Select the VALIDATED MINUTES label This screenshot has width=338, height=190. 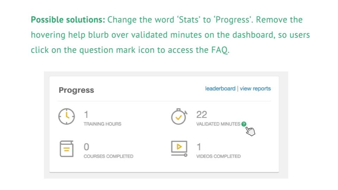tap(218, 124)
